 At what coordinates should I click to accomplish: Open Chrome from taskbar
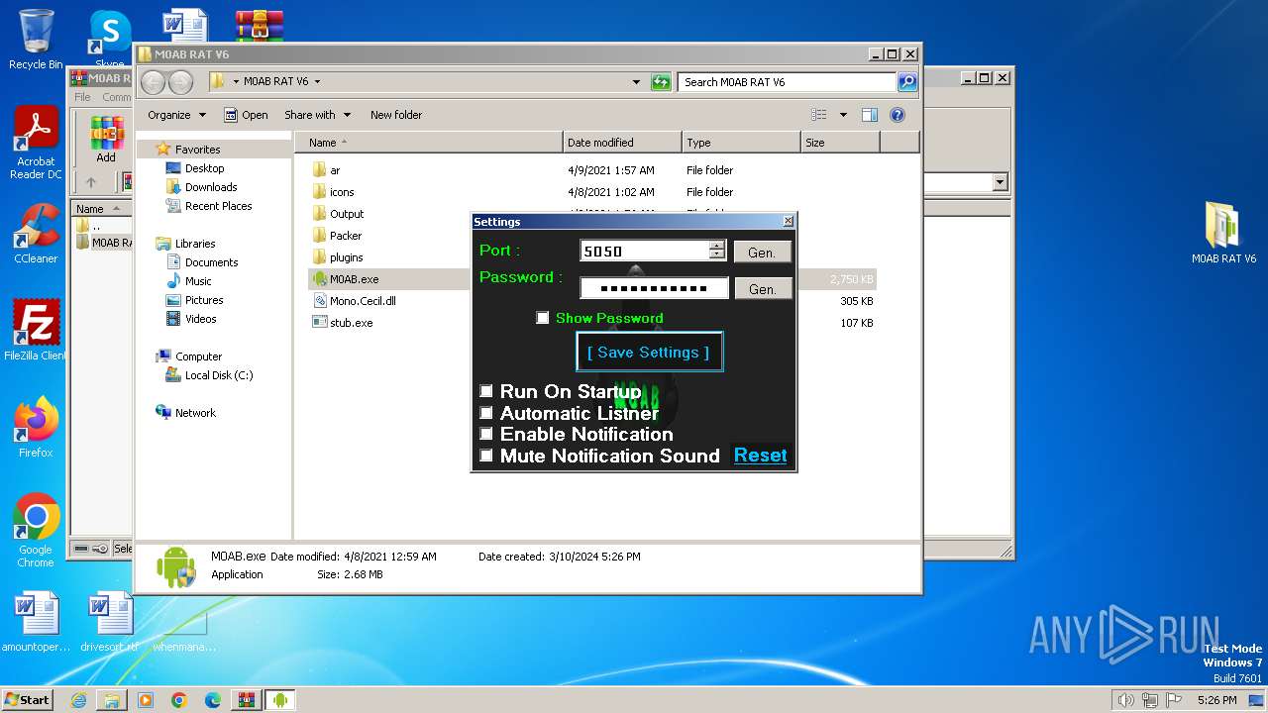coord(178,700)
